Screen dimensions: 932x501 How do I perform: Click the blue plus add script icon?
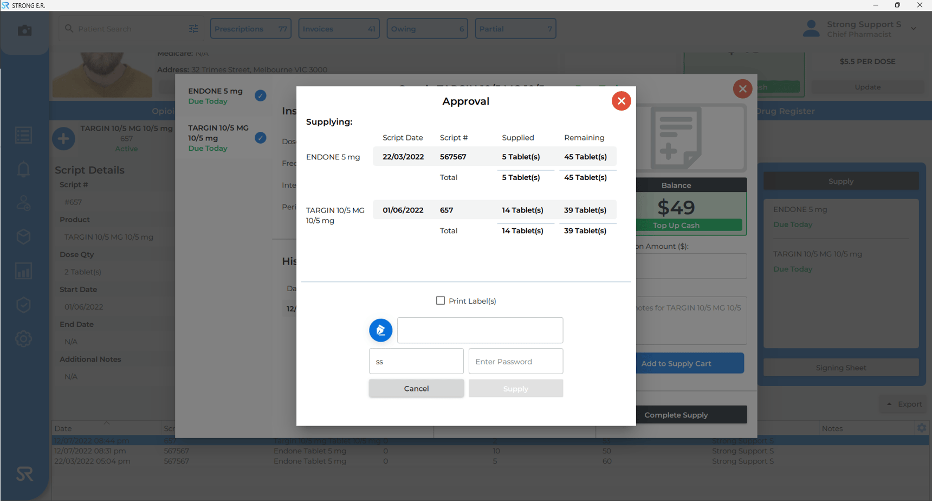click(x=63, y=138)
